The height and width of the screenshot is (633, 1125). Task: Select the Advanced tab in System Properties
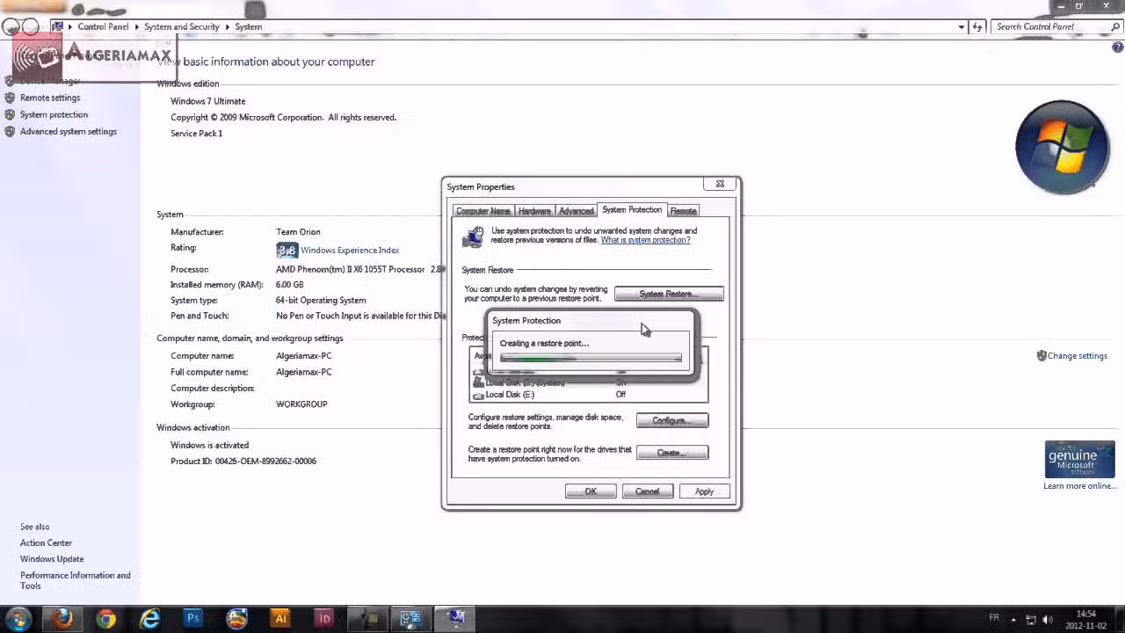tap(576, 211)
